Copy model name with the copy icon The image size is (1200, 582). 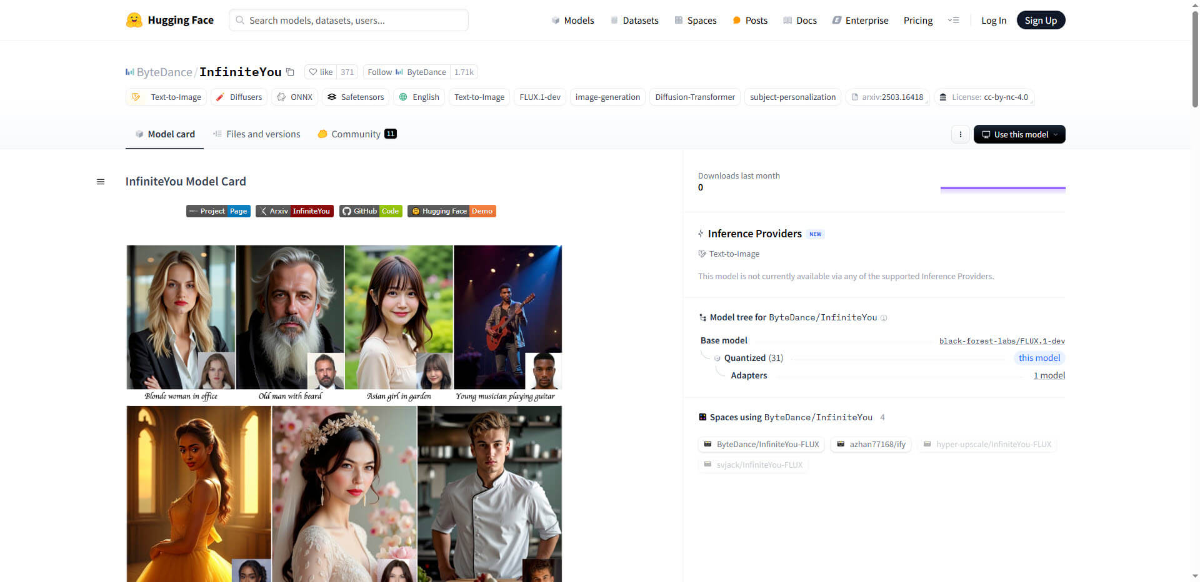tap(290, 72)
